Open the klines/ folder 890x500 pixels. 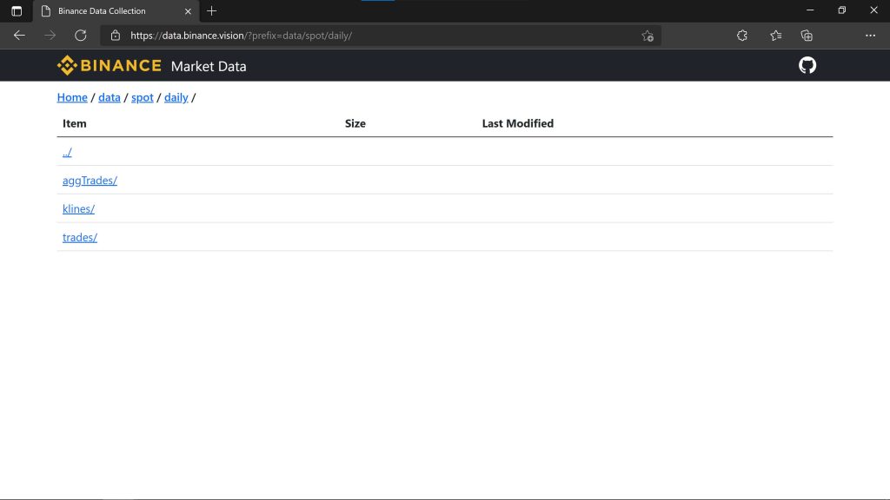(x=78, y=208)
